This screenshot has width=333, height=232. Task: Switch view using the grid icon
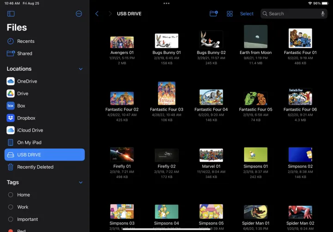tap(229, 14)
